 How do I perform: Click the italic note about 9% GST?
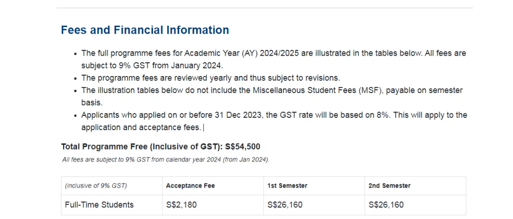(166, 160)
